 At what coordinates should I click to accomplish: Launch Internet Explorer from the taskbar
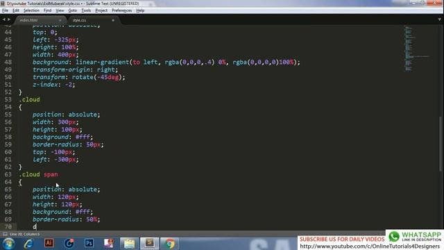(28, 244)
